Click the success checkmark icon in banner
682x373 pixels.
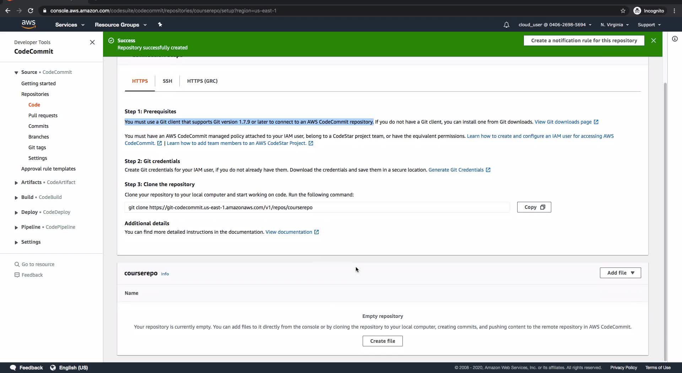coord(111,40)
